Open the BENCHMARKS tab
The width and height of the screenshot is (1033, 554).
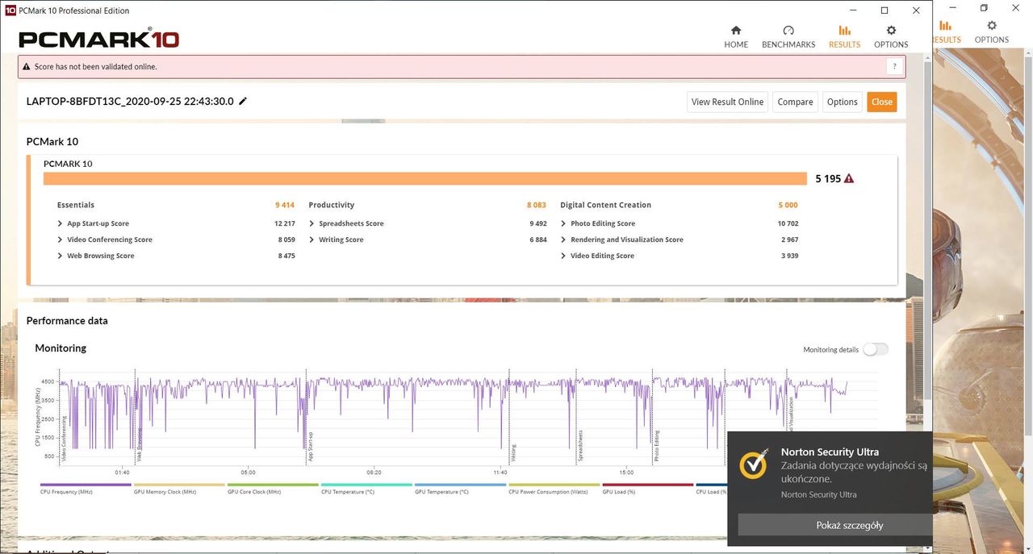point(788,37)
